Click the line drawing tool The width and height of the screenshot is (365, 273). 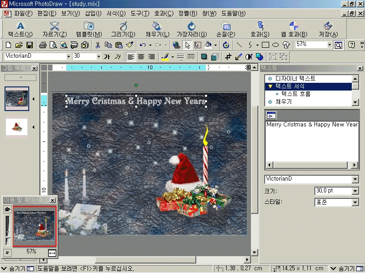click(239, 45)
